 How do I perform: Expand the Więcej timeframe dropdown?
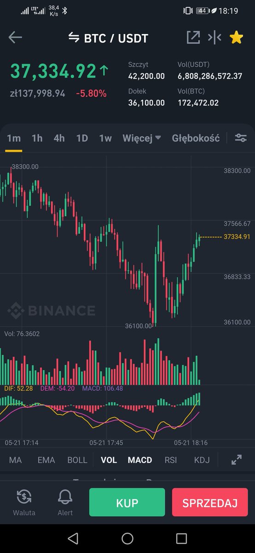142,138
